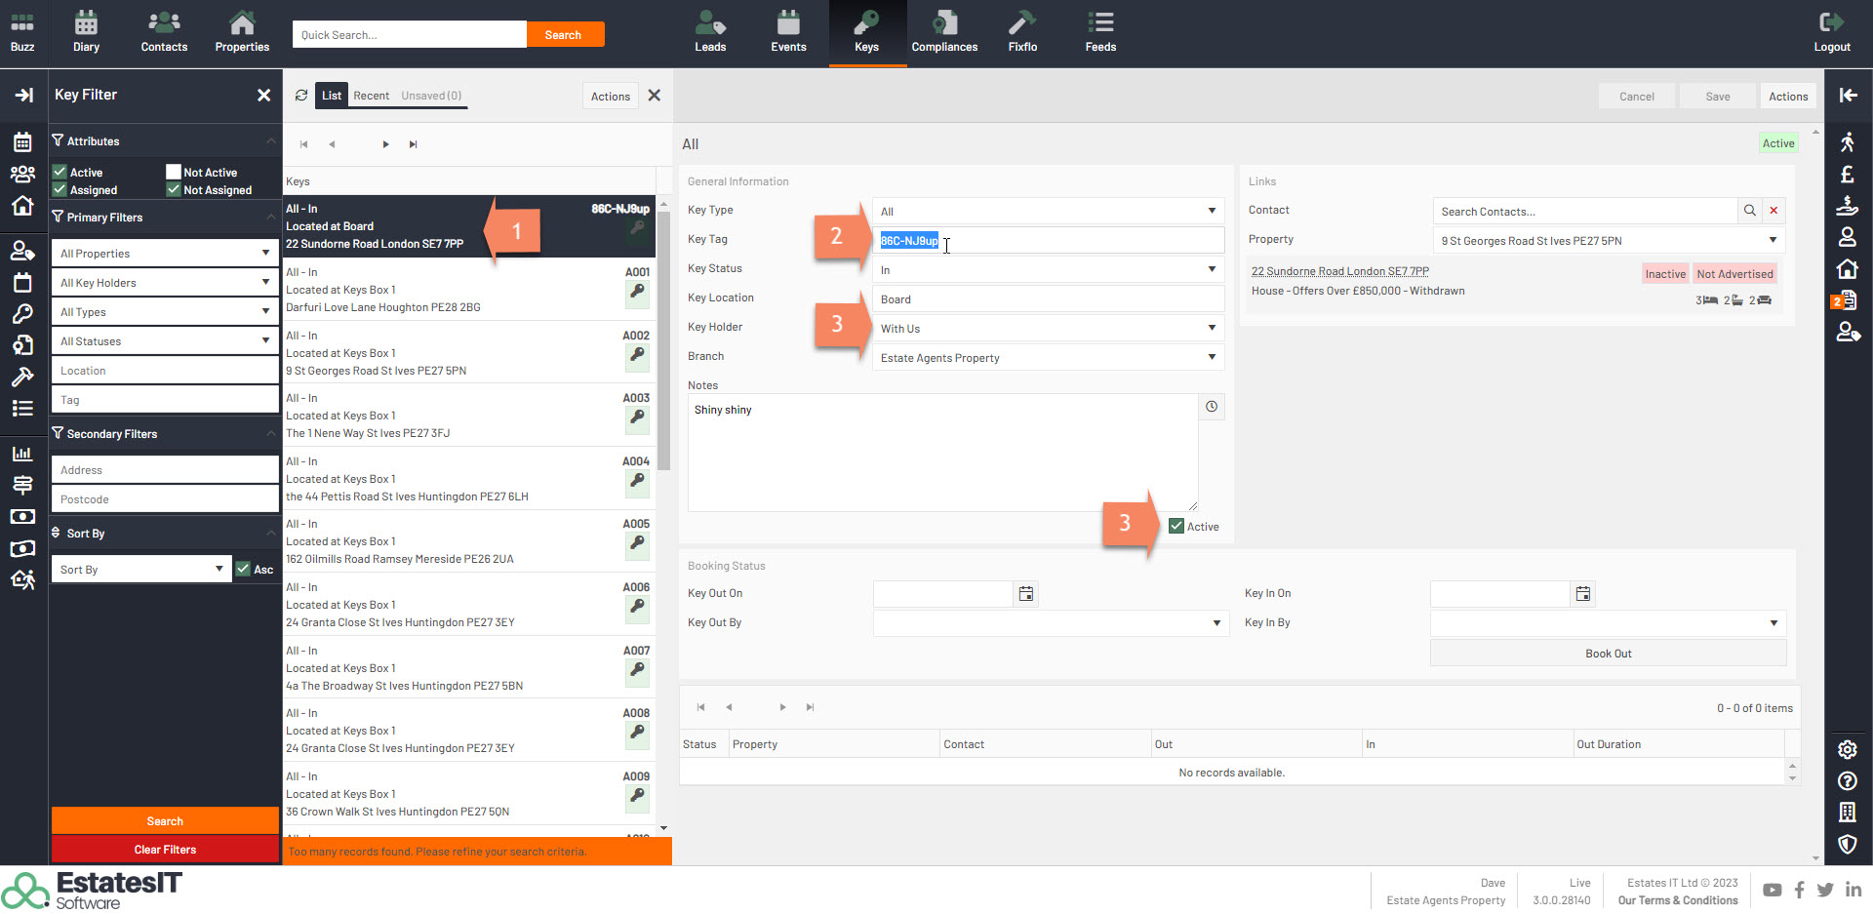This screenshot has height=914, width=1873.
Task: Click the Leads icon in top bar
Action: click(x=709, y=32)
